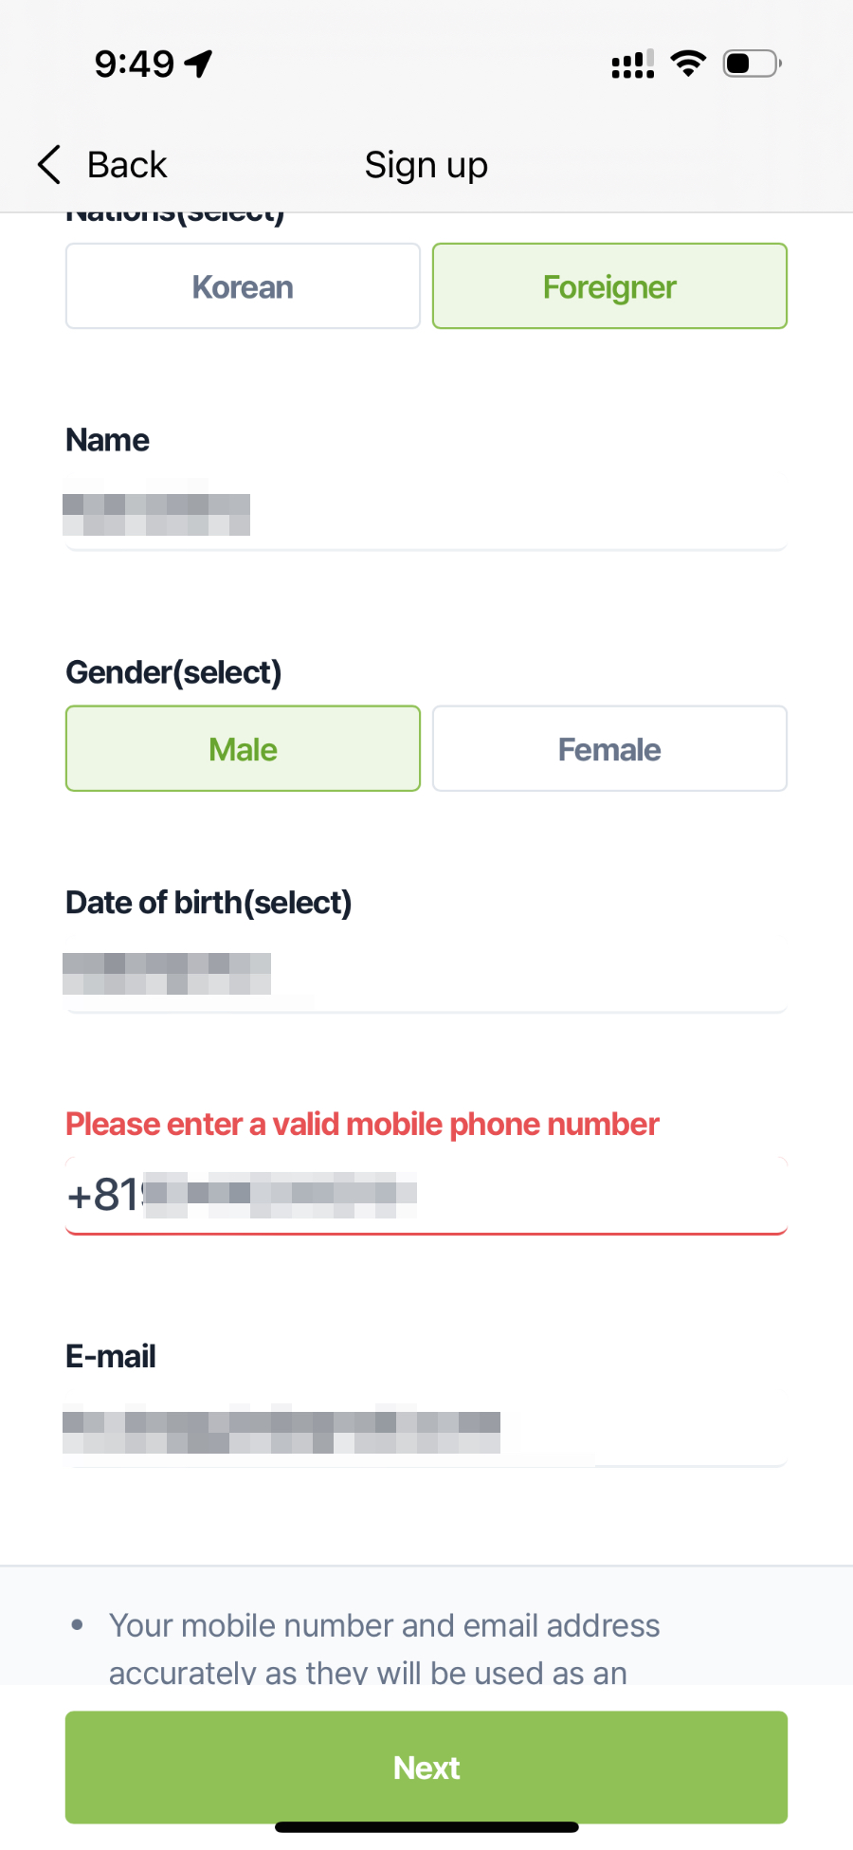Select Korean nationality option
Image resolution: width=853 pixels, height=1850 pixels.
tap(243, 286)
